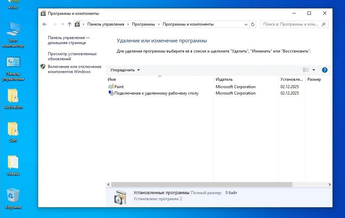The height and width of the screenshot is (218, 345).
Task: Select the Paint program entry
Action: (x=119, y=87)
